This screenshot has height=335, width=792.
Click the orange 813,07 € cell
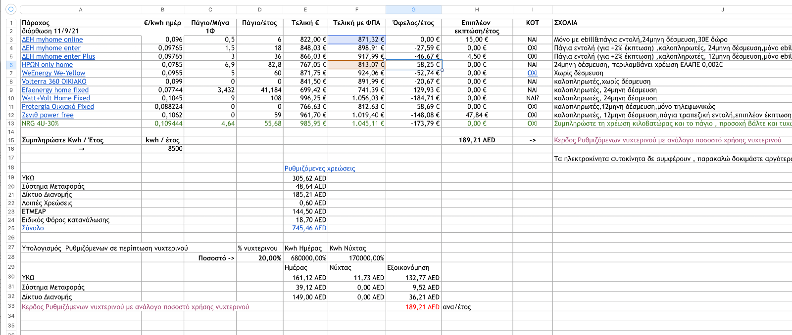coord(357,65)
